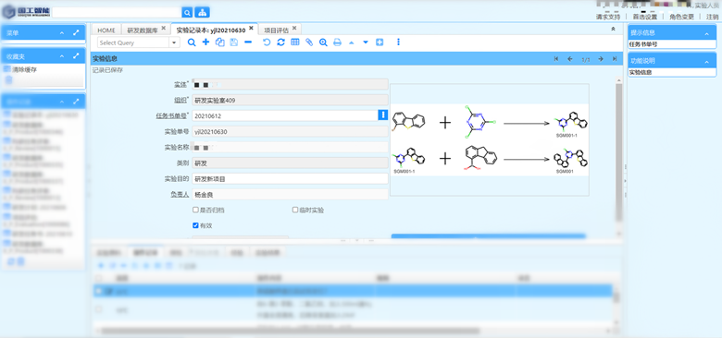Switch to the 研发数据库 tab
This screenshot has height=338, width=722.
coord(143,30)
